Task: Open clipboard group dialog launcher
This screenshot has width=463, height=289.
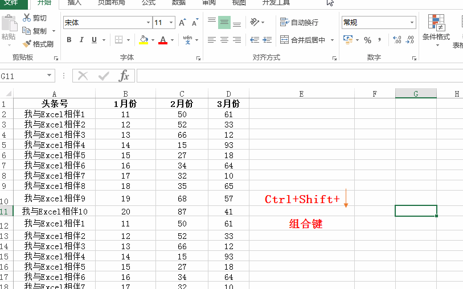Action: (56, 59)
